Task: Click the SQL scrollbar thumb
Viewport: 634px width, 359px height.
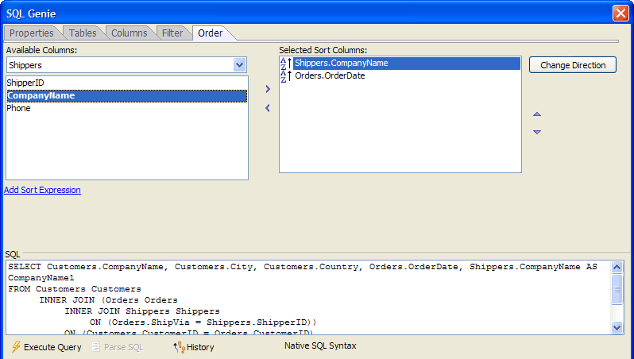Action: 617,288
